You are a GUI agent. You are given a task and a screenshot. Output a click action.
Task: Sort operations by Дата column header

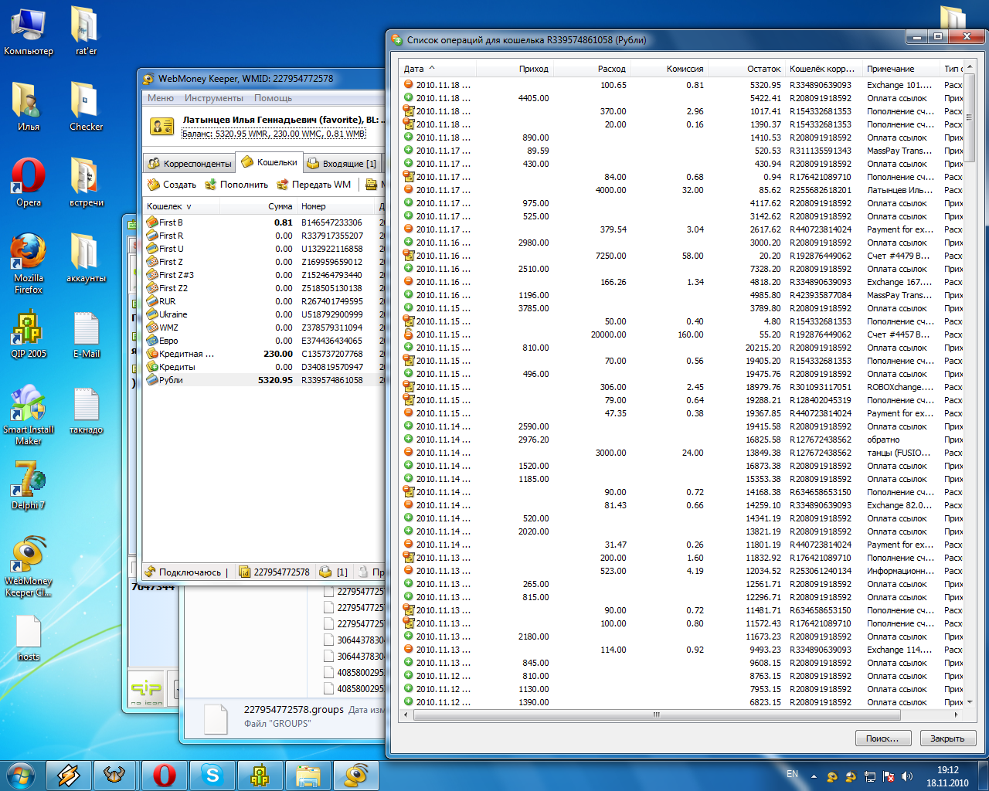[x=414, y=69]
